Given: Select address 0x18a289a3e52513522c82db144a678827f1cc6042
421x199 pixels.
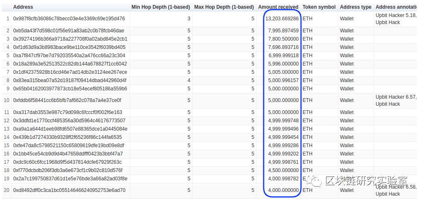Looking at the screenshot, I should 70,64.
